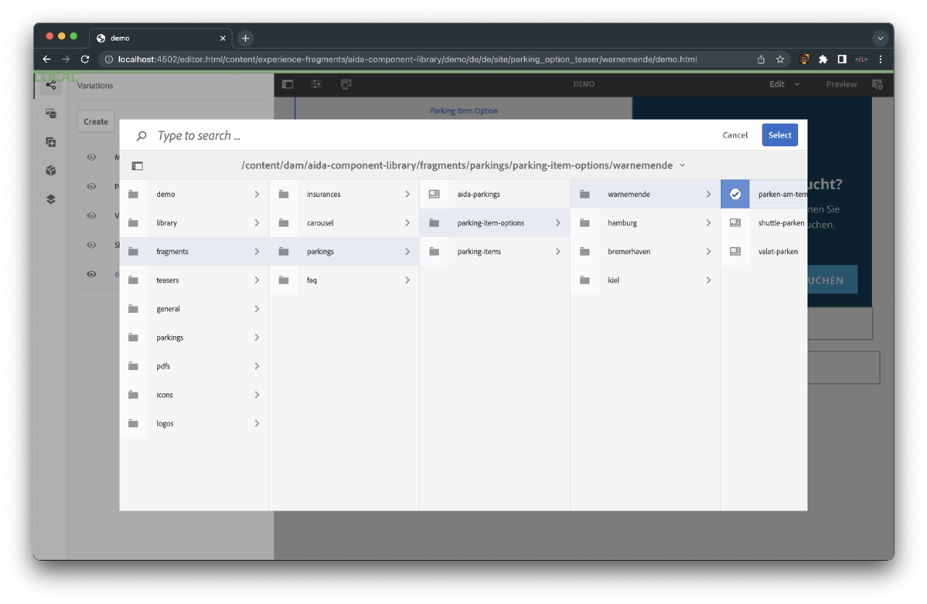The image size is (927, 604).
Task: Expand the hamburg folder chevron
Action: (x=708, y=223)
